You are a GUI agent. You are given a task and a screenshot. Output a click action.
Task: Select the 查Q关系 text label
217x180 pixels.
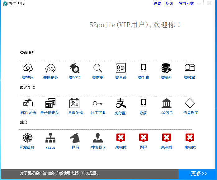pos(75,78)
